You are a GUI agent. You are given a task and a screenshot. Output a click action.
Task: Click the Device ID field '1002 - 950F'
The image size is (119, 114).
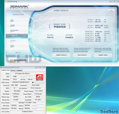coord(14,85)
